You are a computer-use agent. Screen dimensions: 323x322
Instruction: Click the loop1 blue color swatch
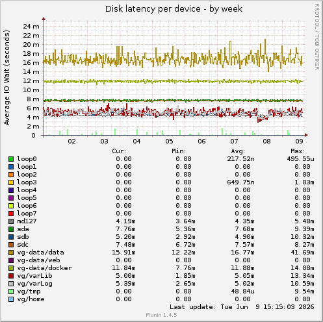point(11,167)
